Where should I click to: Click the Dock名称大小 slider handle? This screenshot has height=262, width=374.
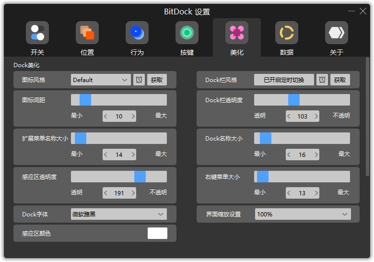click(266, 138)
